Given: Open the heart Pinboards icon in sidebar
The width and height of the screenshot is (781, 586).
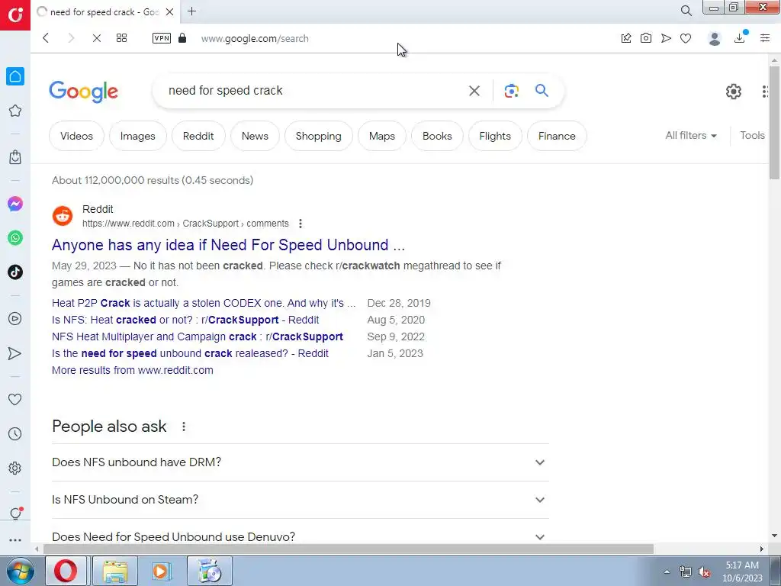Looking at the screenshot, I should (15, 399).
